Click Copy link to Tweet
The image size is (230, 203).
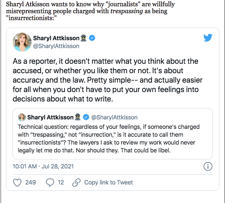(109, 183)
